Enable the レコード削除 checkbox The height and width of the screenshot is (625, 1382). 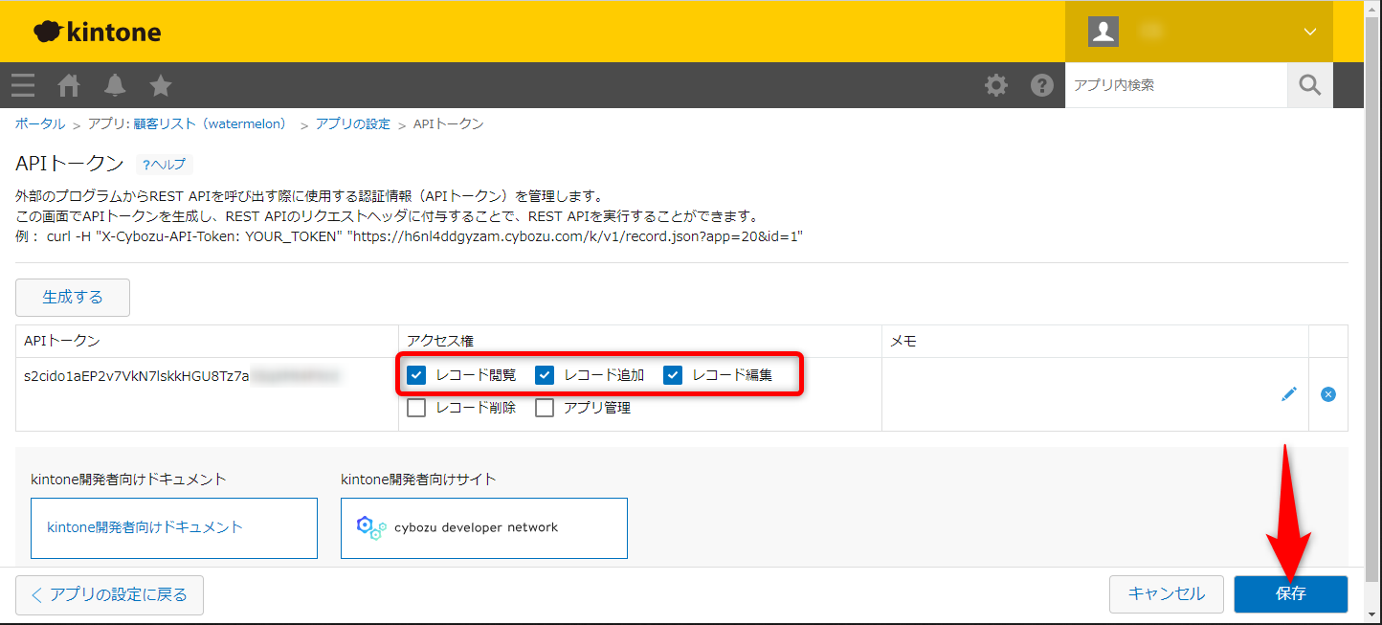pos(416,408)
